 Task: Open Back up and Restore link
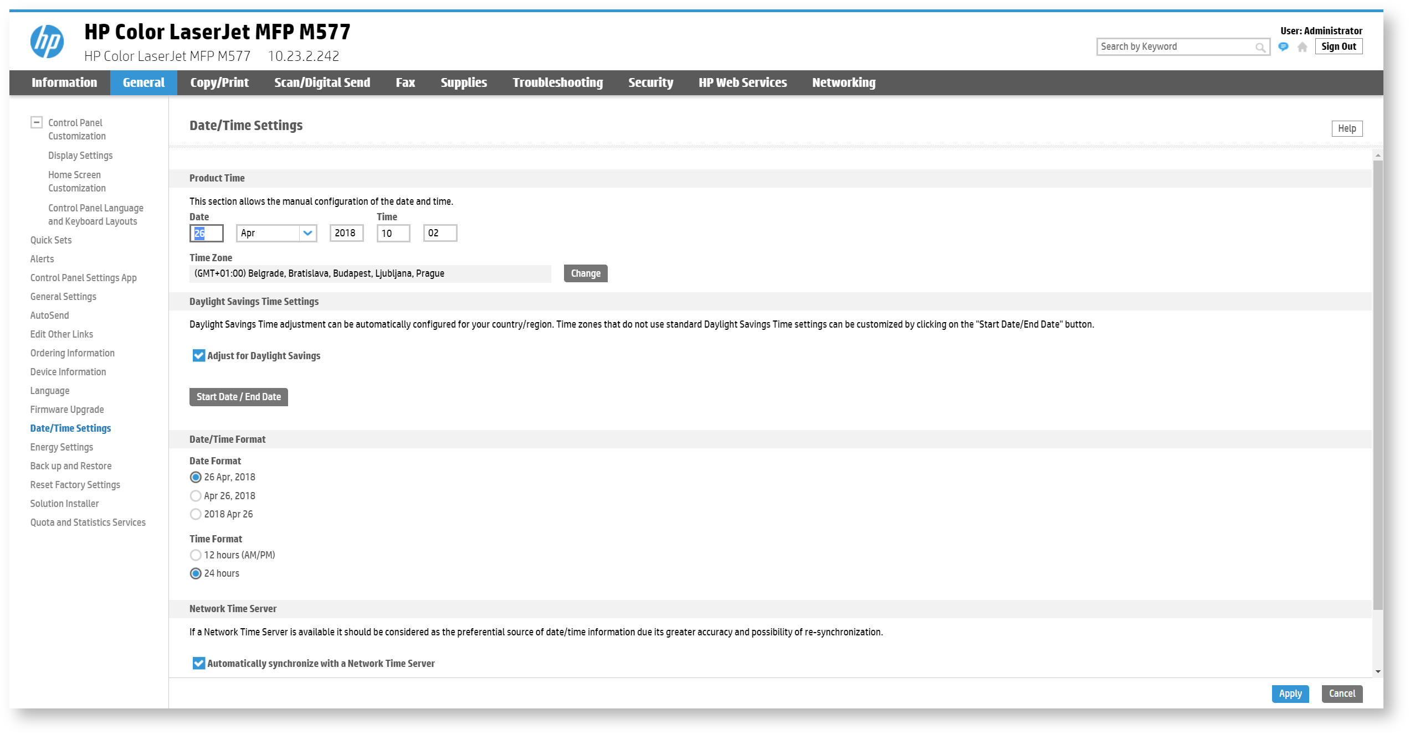pos(71,466)
